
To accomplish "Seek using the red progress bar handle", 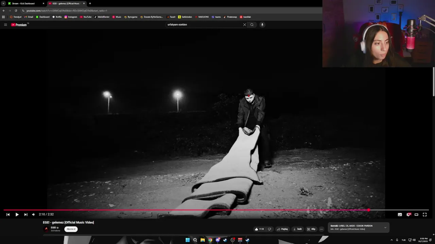I will (368, 210).
